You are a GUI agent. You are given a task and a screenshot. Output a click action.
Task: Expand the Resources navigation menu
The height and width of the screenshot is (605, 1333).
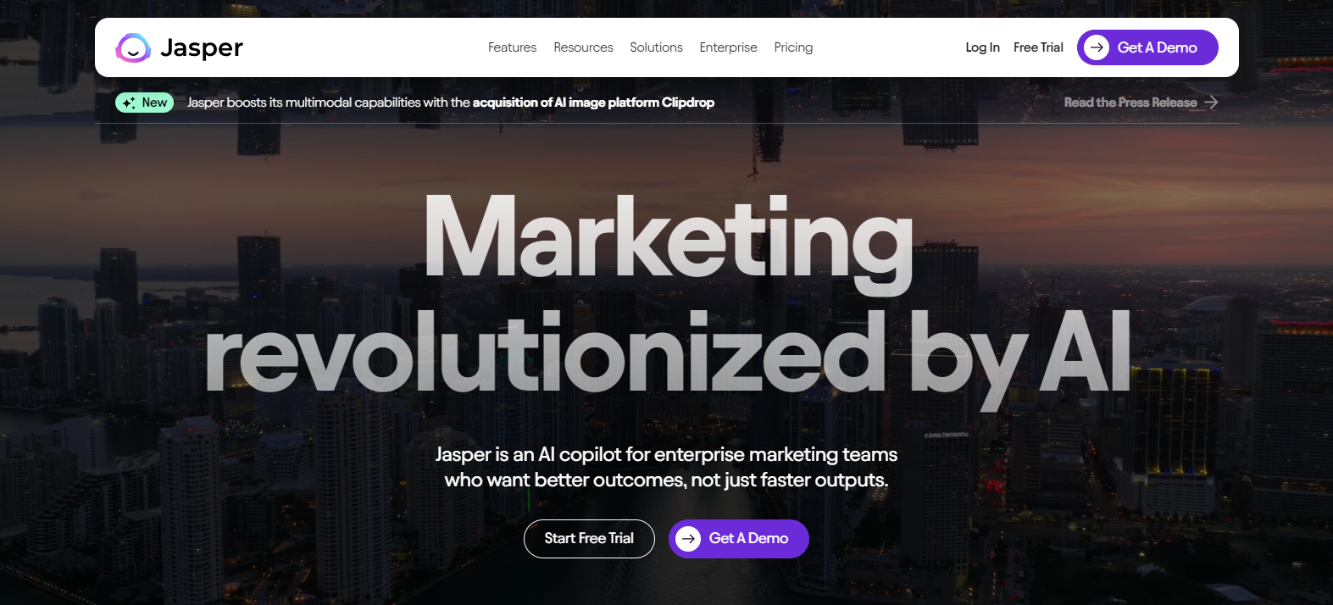click(583, 47)
